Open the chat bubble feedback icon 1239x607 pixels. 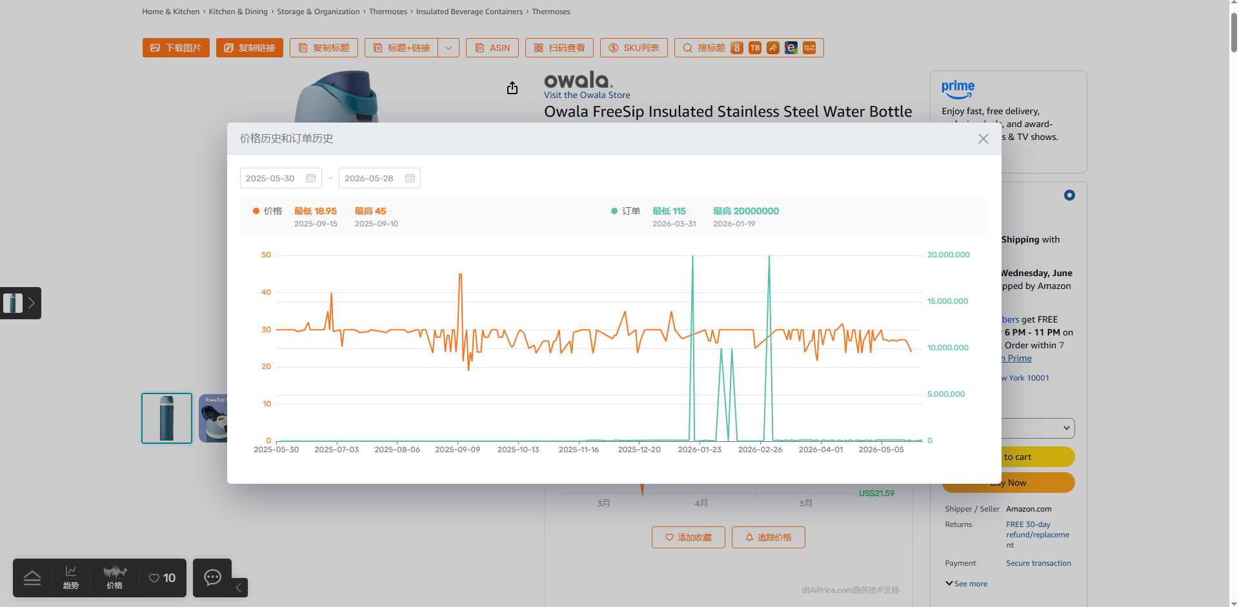pos(212,577)
